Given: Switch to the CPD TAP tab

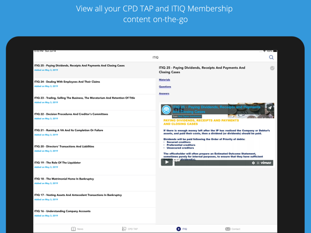Looking at the screenshot, I should click(x=130, y=229).
